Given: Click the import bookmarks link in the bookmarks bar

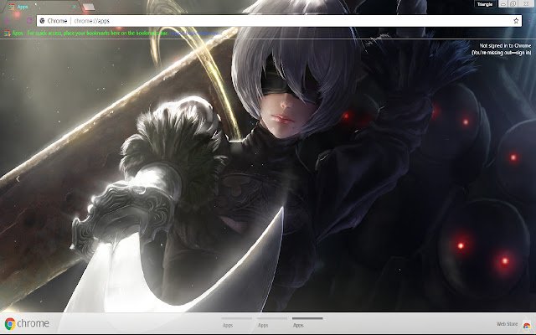Looking at the screenshot, I should coord(195,33).
